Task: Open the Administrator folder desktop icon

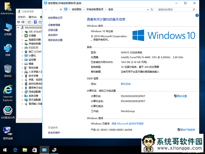Action: click(8, 8)
